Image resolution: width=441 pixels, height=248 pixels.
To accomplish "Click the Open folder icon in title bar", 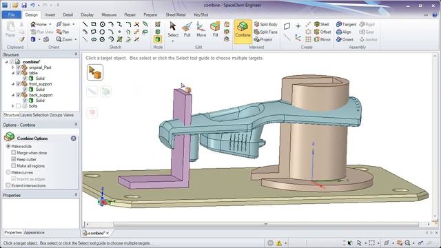I will (15, 5).
